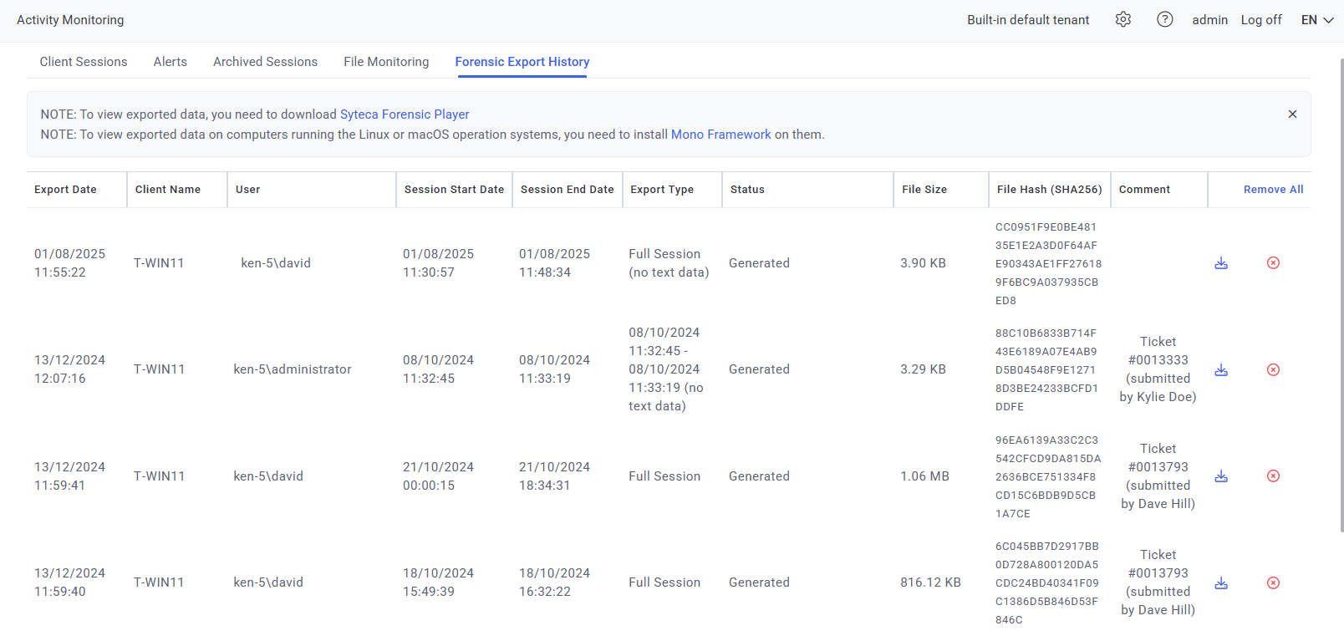The width and height of the screenshot is (1344, 641).
Task: Download the 1.06 MB export file
Action: pyautogui.click(x=1221, y=476)
